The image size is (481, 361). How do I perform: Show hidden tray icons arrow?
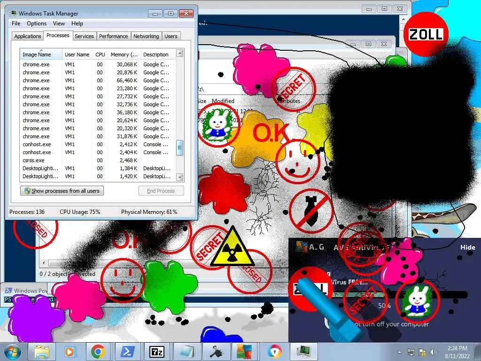(399, 353)
